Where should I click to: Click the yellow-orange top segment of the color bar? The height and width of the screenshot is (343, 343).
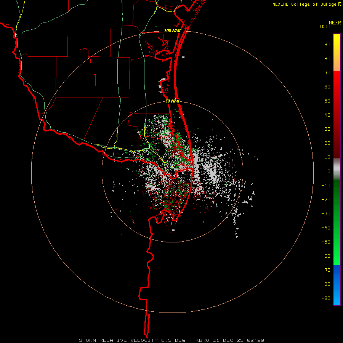pyautogui.click(x=337, y=53)
